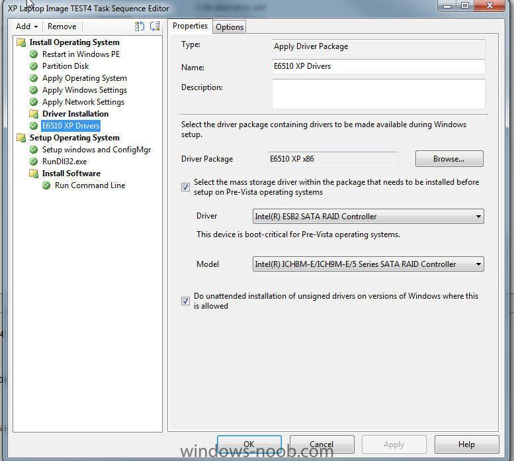Click the green check icon beside Run Command Line
This screenshot has width=514, height=461.
click(x=46, y=185)
